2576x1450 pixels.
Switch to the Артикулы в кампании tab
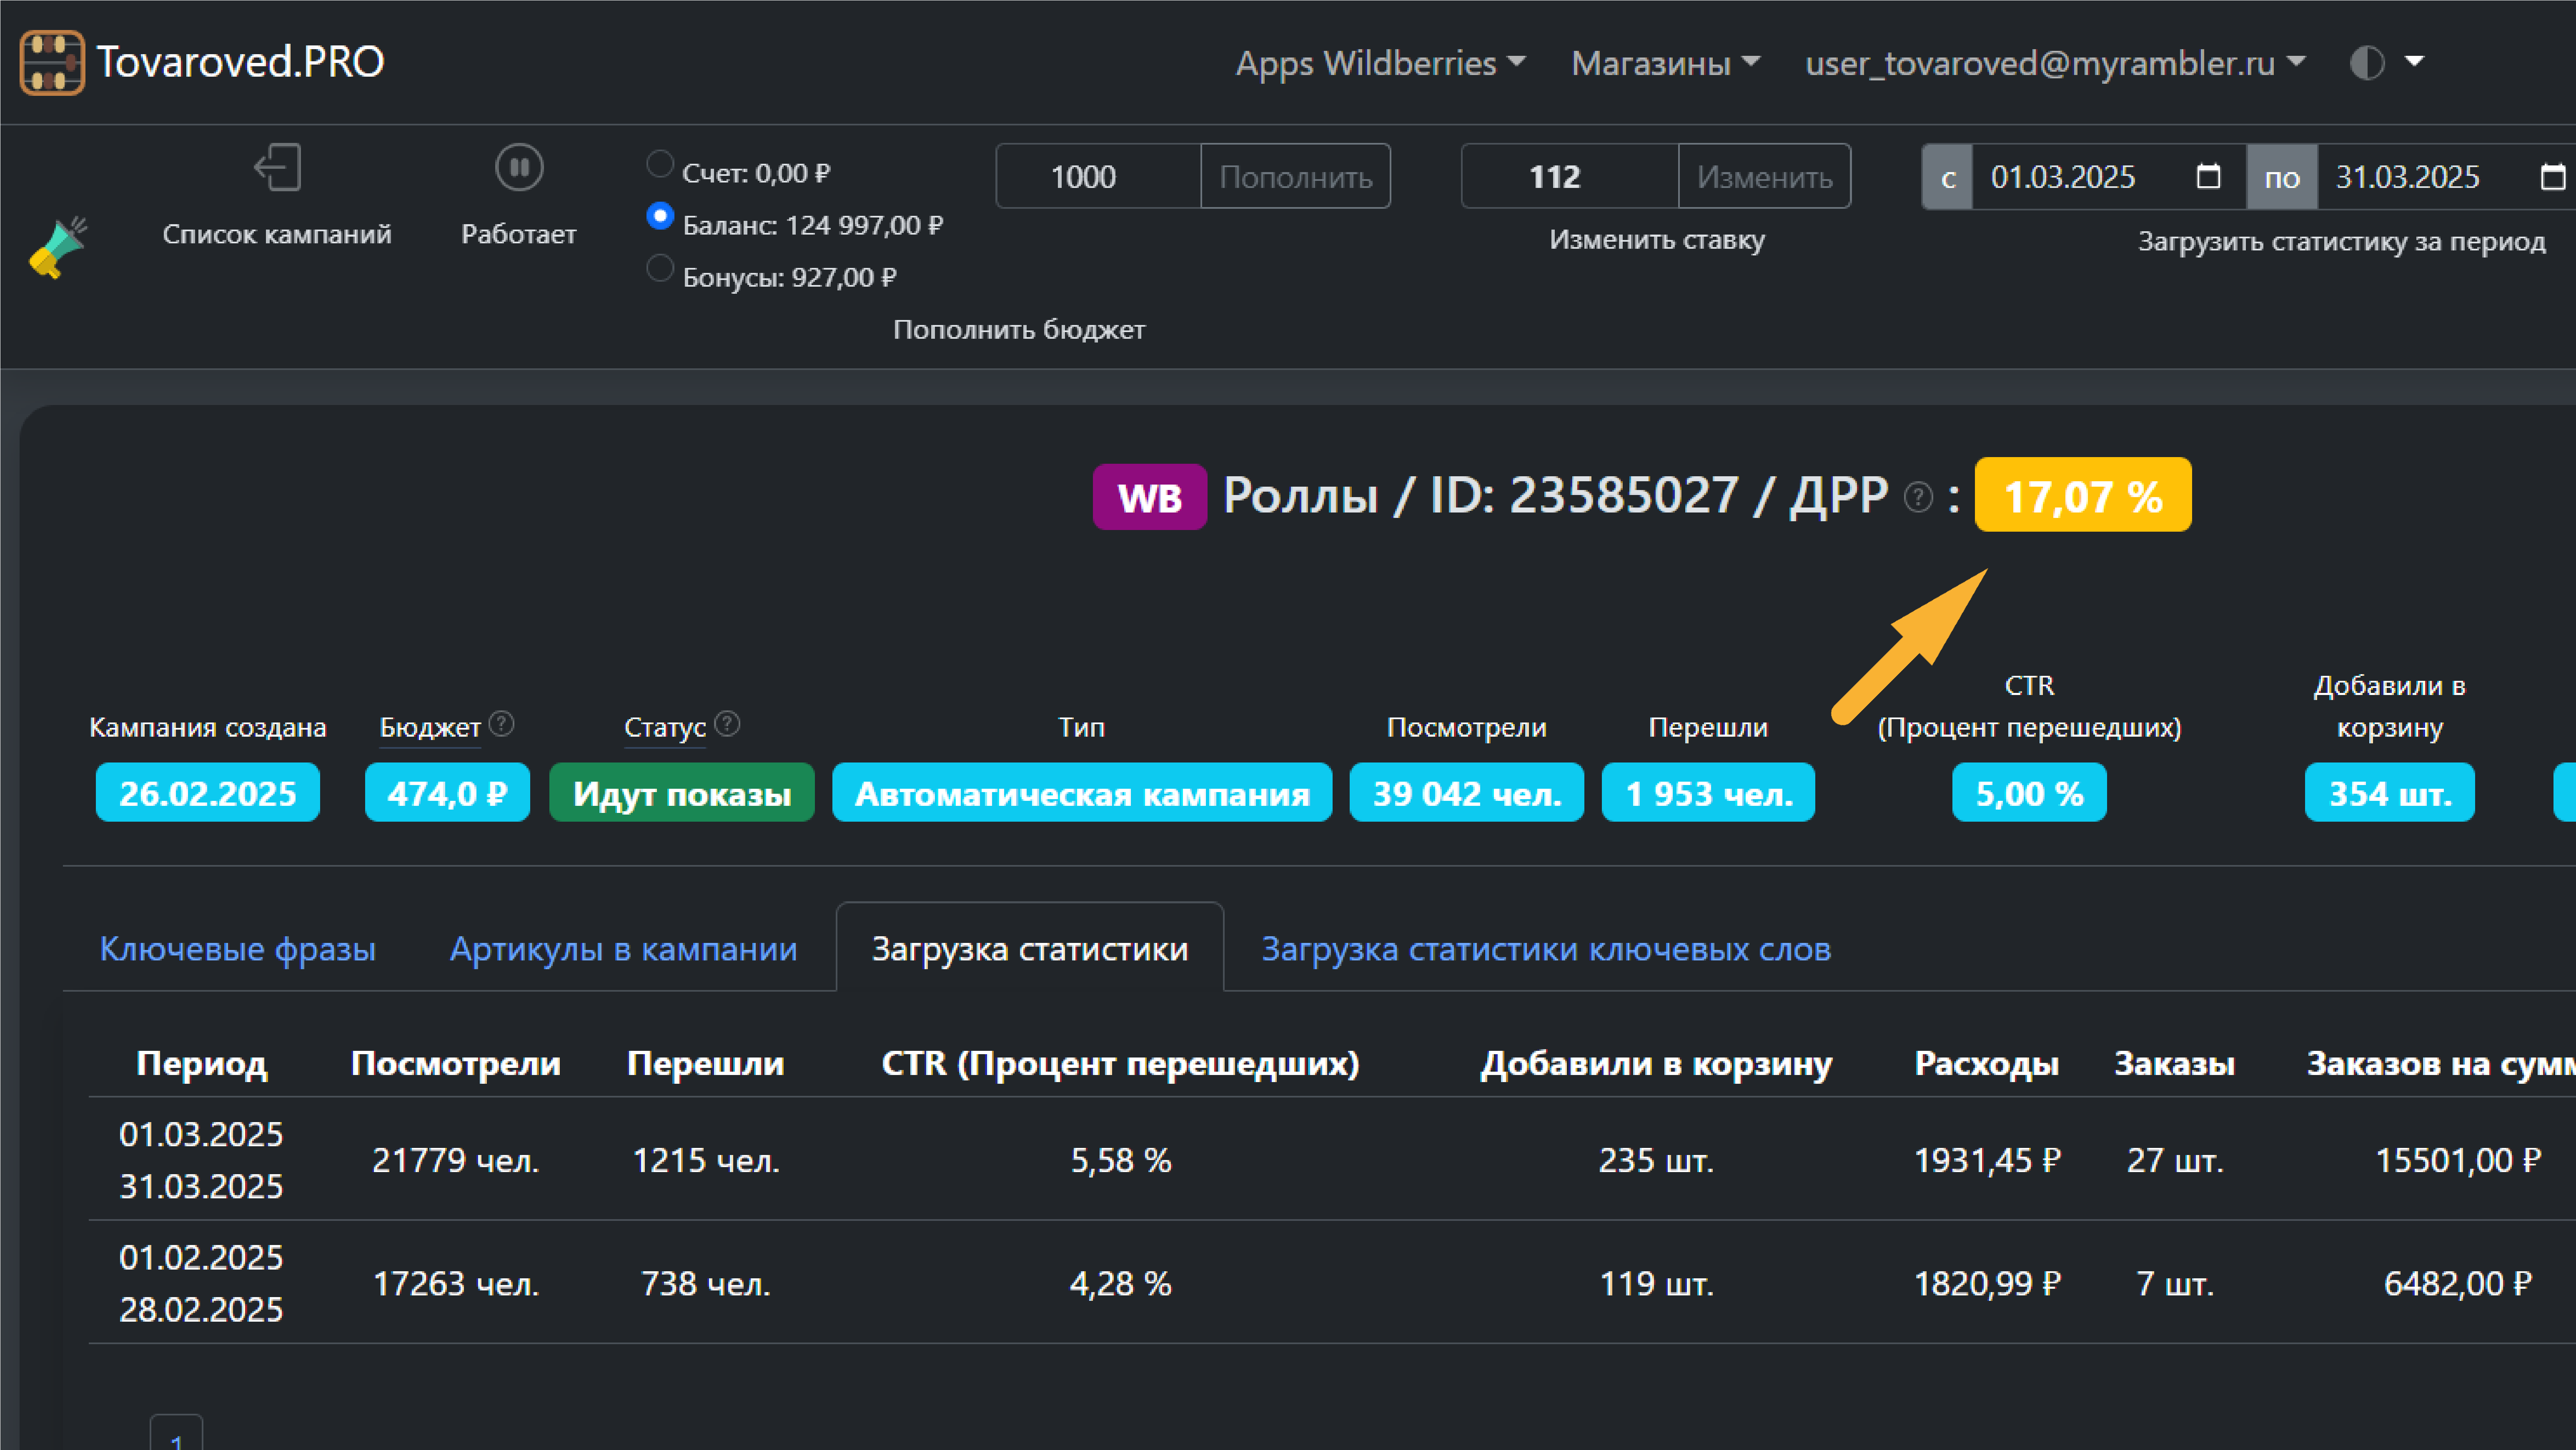[x=623, y=948]
